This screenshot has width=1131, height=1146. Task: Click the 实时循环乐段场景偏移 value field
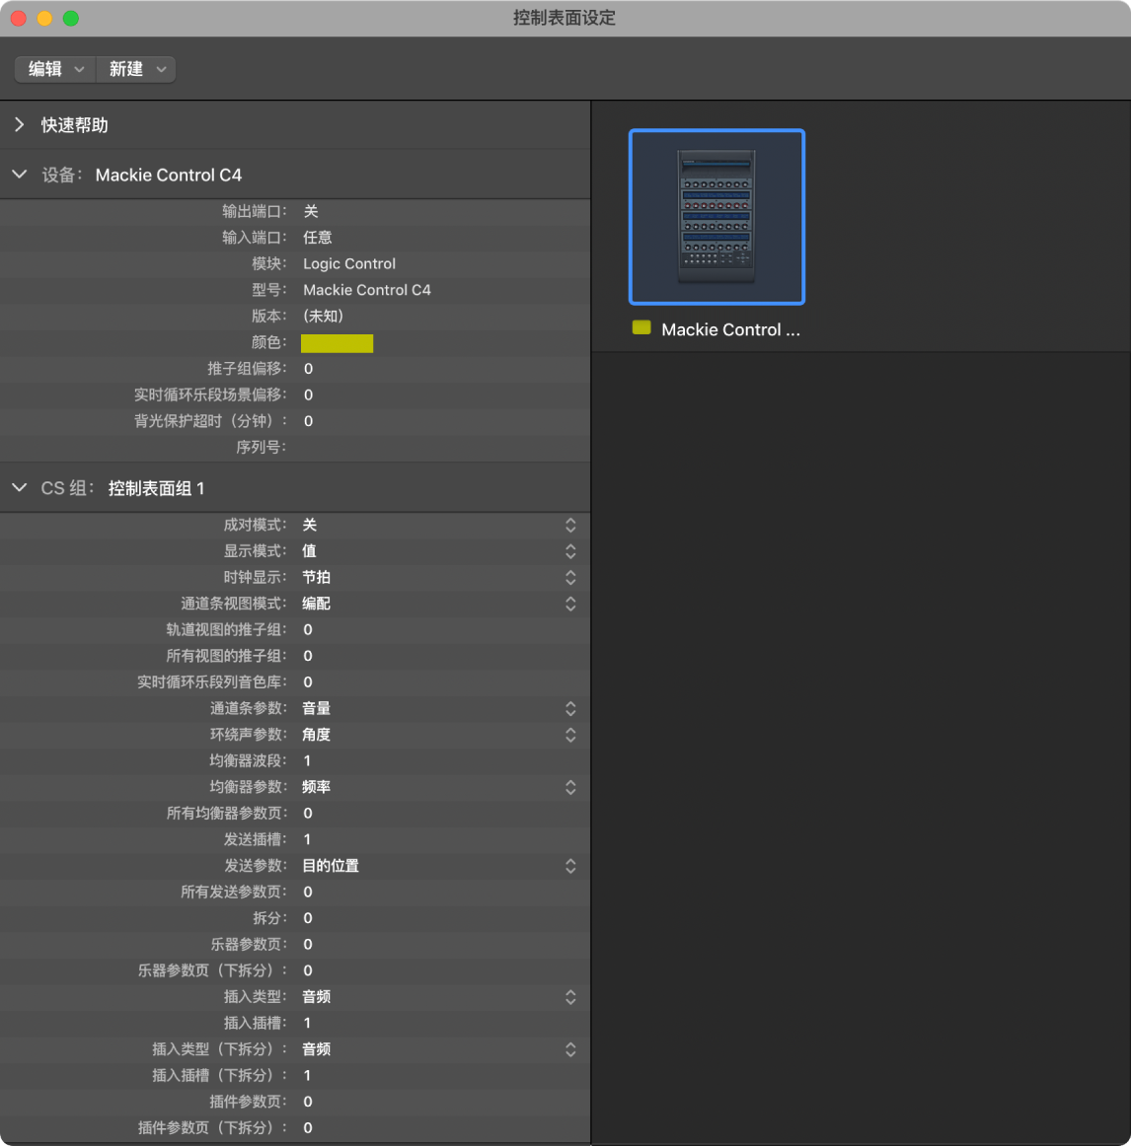click(308, 394)
